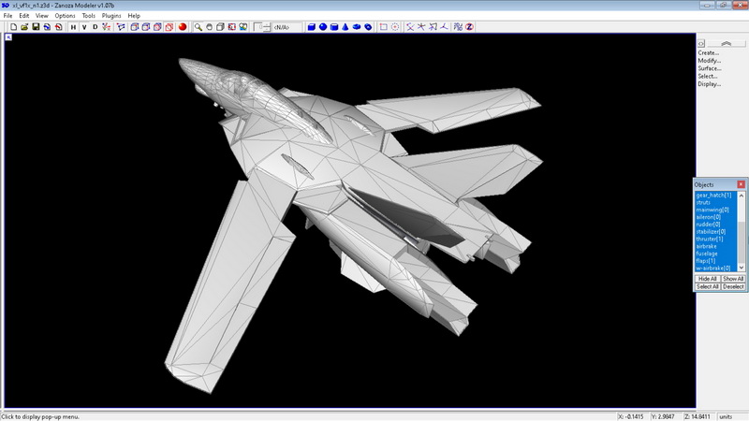Select gear_hatch[1] in Objects list
This screenshot has width=749, height=421.
716,196
